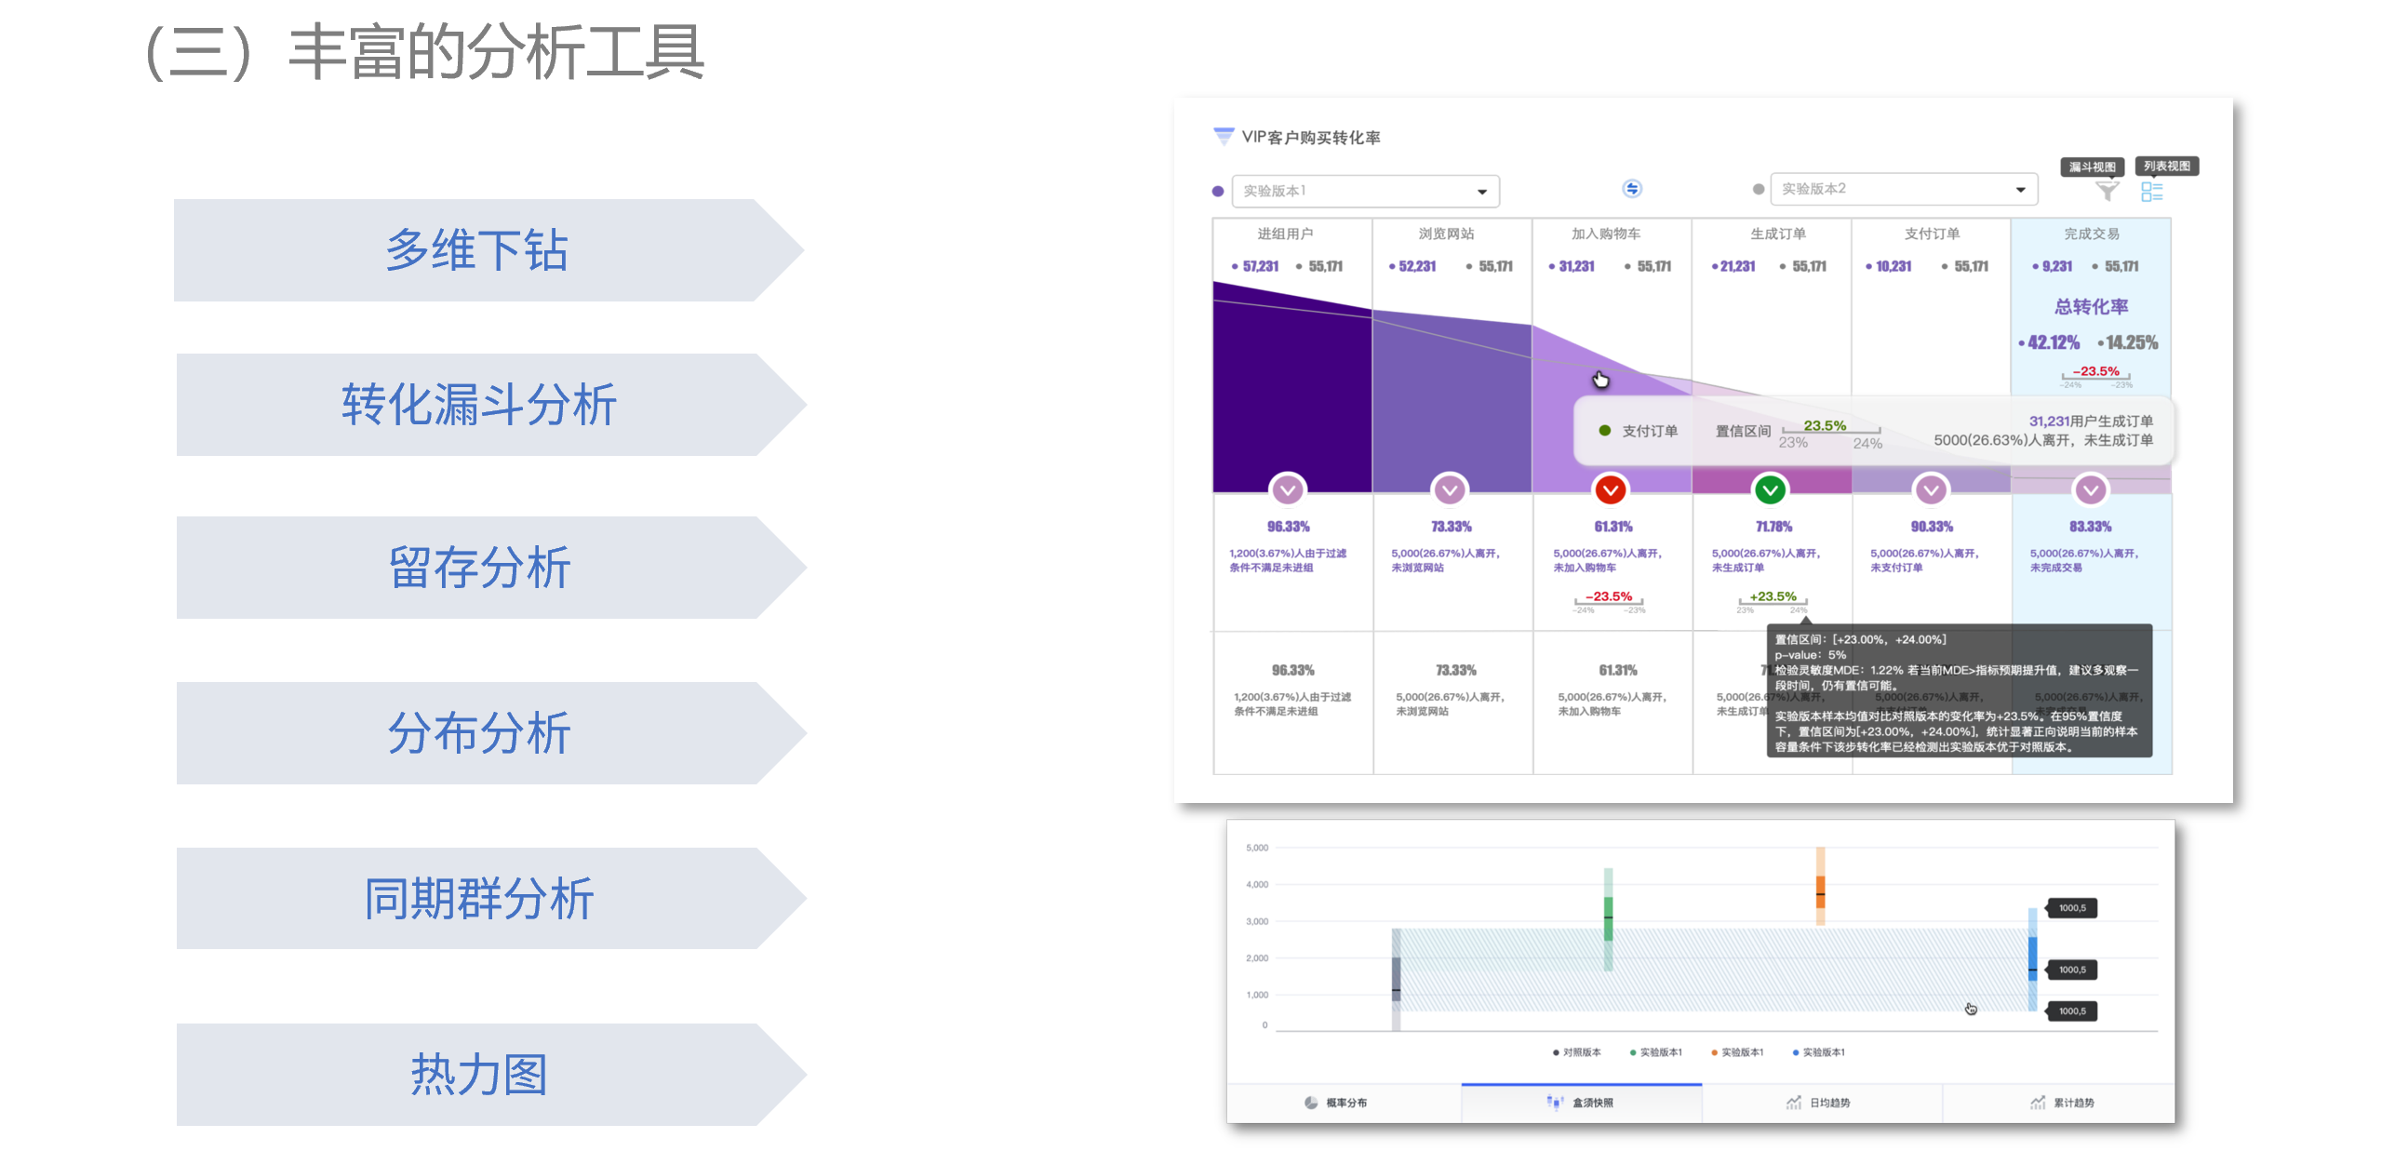The image size is (2382, 1151).
Task: Click the purple chevron under 进组用户
Action: [1288, 489]
